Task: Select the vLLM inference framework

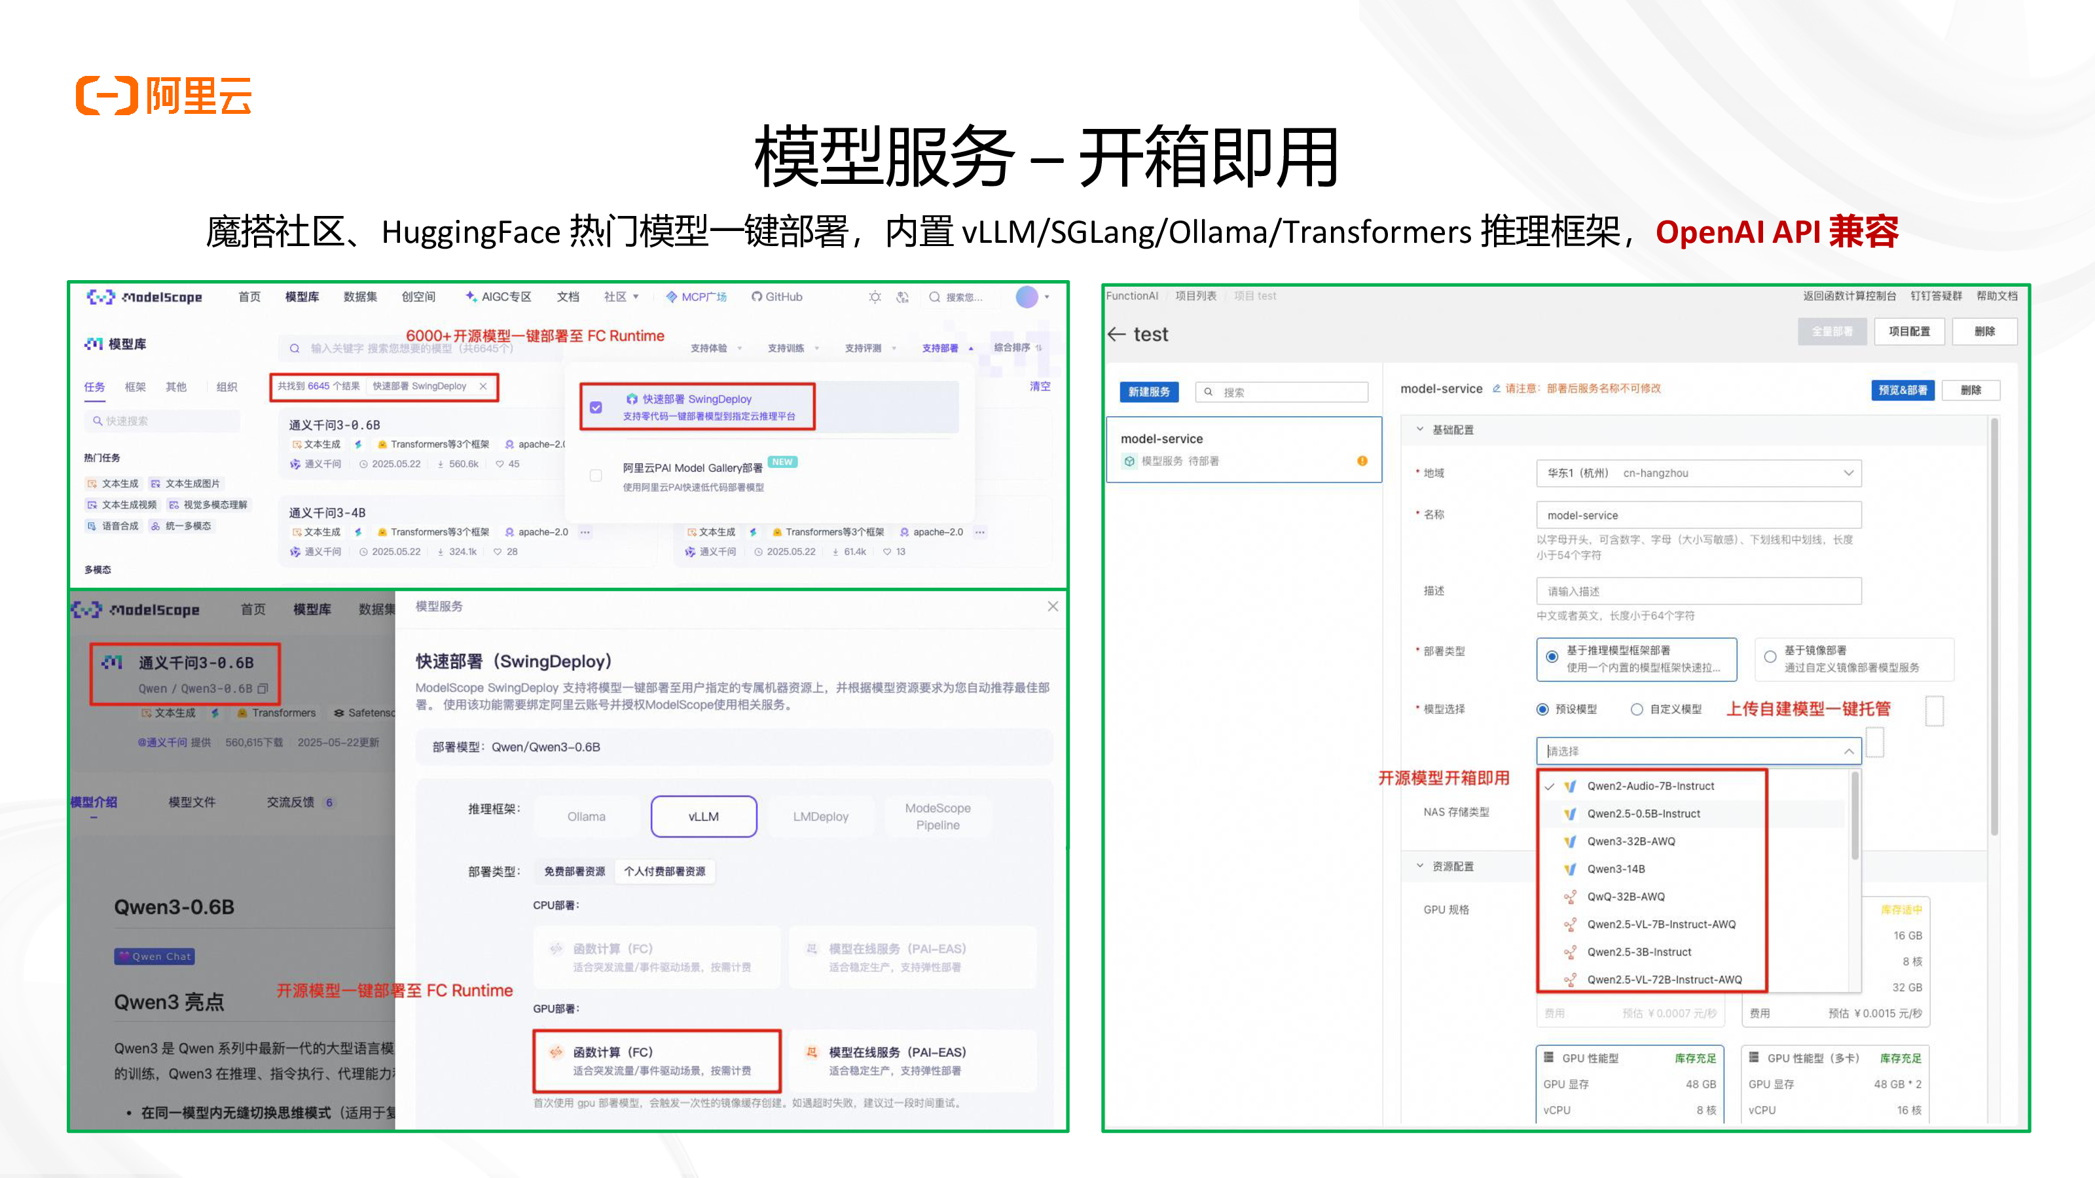Action: coord(704,816)
